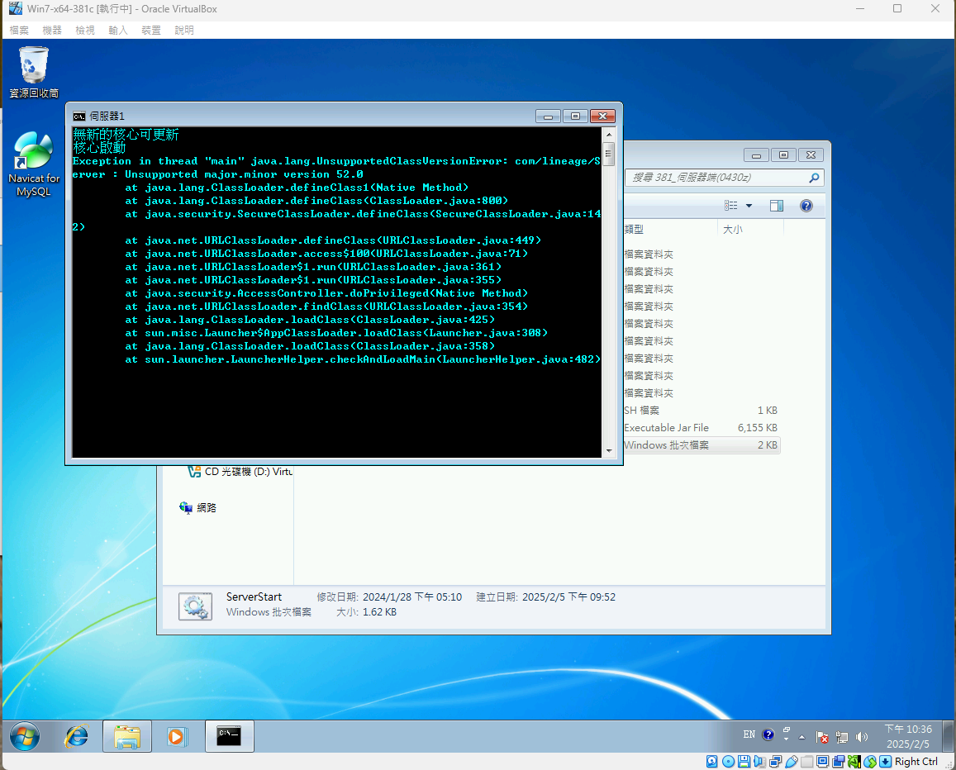Select the Windows 批次檔案 row
This screenshot has height=770, width=956.
point(701,445)
